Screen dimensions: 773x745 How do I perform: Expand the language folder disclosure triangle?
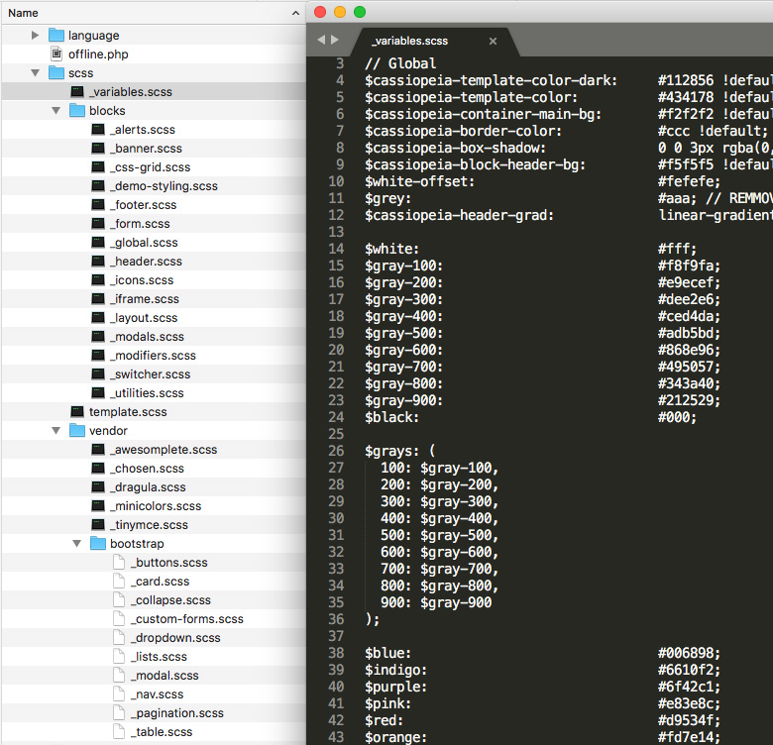tap(35, 36)
